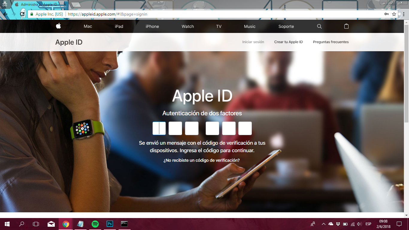Open the command prompt taskbar icon
409x230 pixels.
(x=124, y=224)
